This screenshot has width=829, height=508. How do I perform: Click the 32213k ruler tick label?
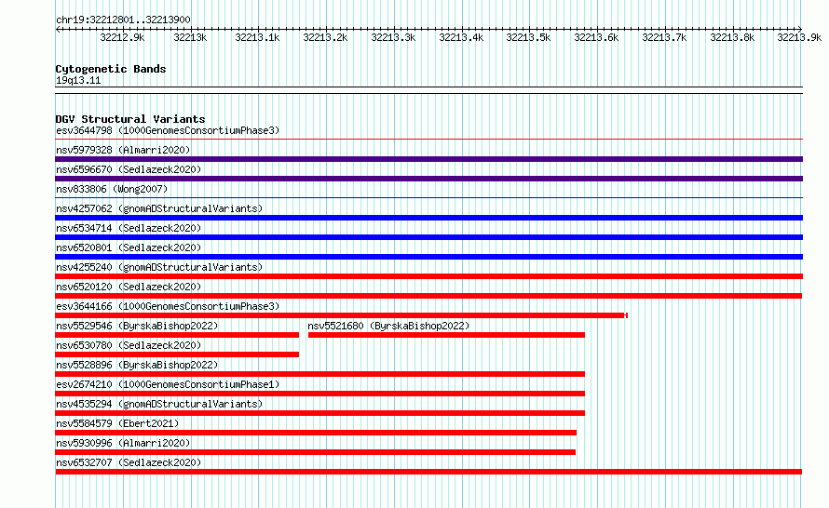coord(190,37)
